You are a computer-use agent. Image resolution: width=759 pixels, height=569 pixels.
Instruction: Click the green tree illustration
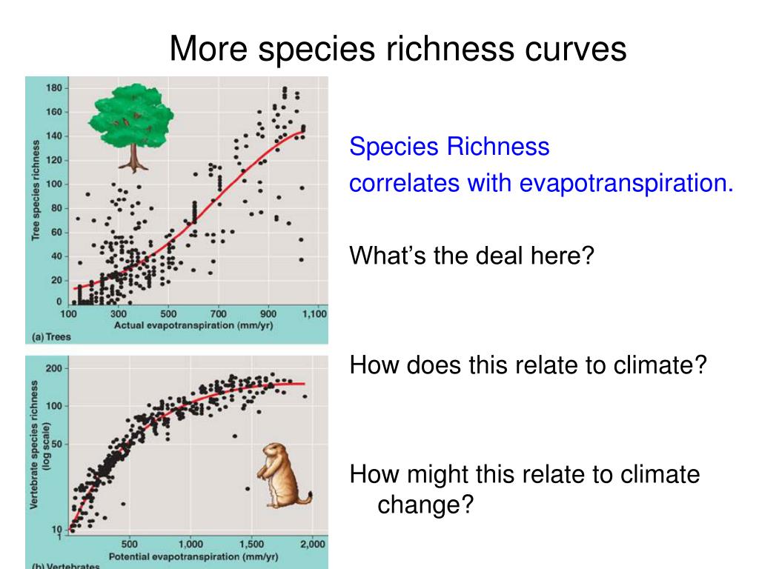tap(131, 128)
